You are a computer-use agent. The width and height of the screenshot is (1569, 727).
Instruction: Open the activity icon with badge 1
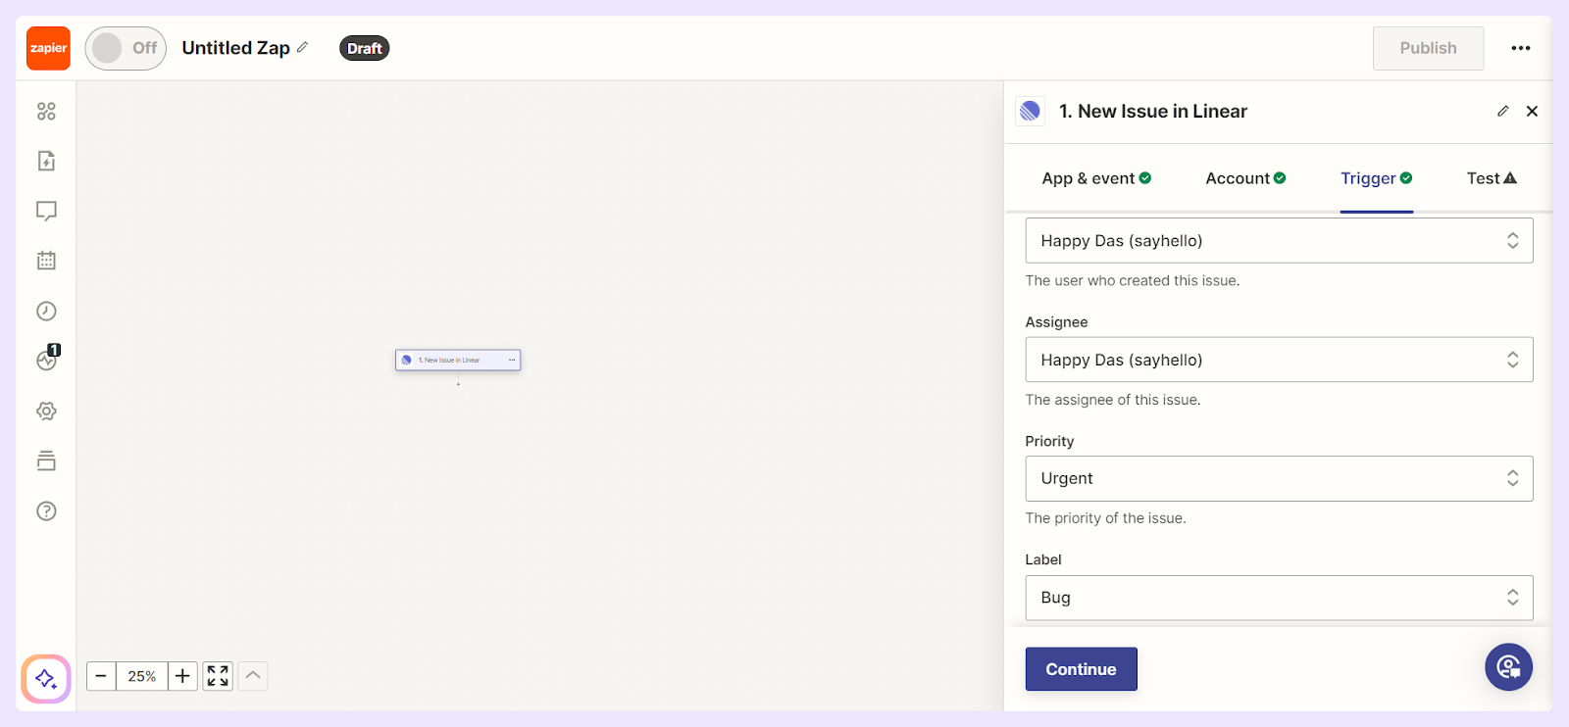click(47, 359)
